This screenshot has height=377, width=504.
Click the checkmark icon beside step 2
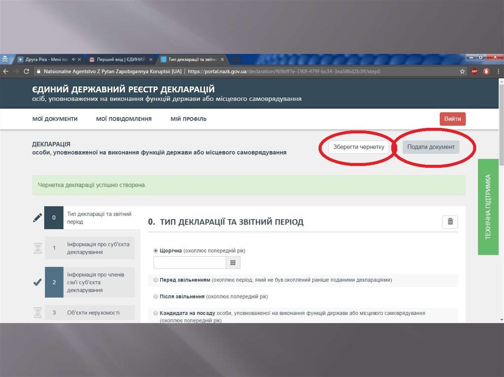(x=37, y=282)
